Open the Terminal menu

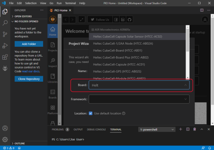tap(70, 3)
